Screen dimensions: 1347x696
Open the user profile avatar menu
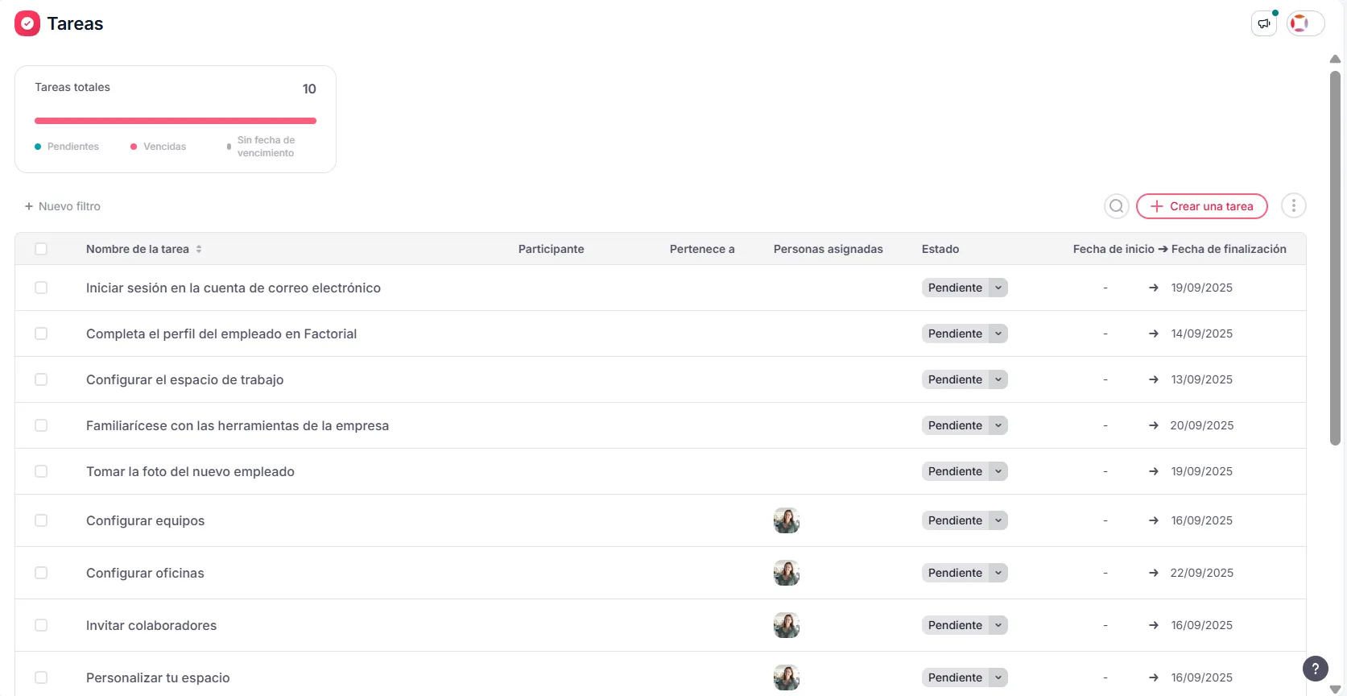point(1305,23)
